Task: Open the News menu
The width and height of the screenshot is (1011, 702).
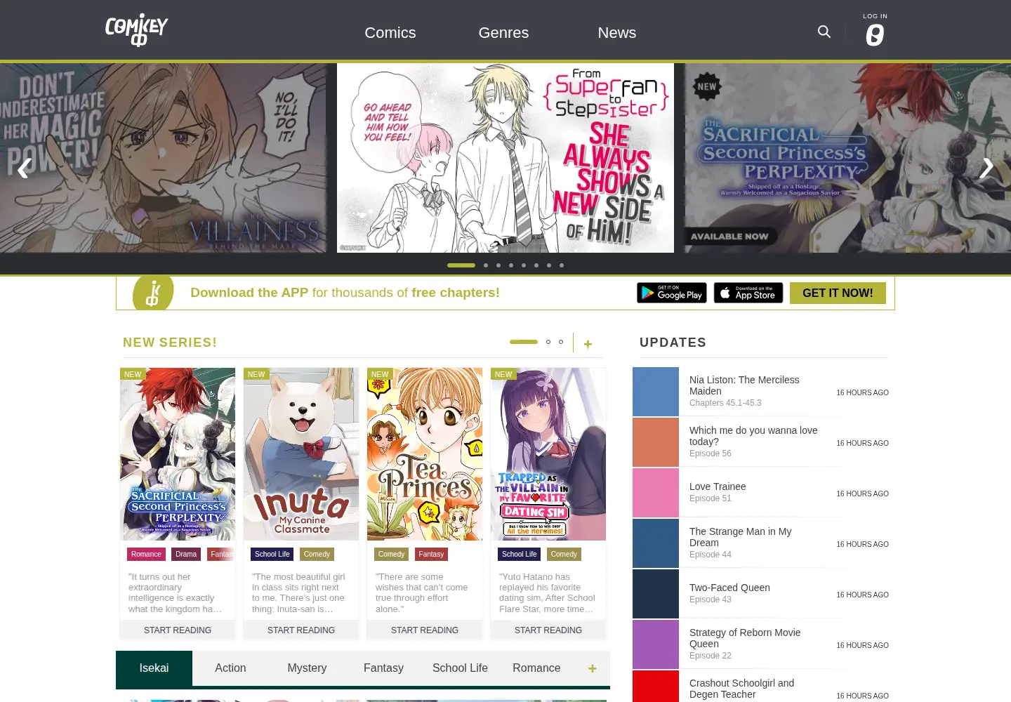Action: [x=617, y=32]
